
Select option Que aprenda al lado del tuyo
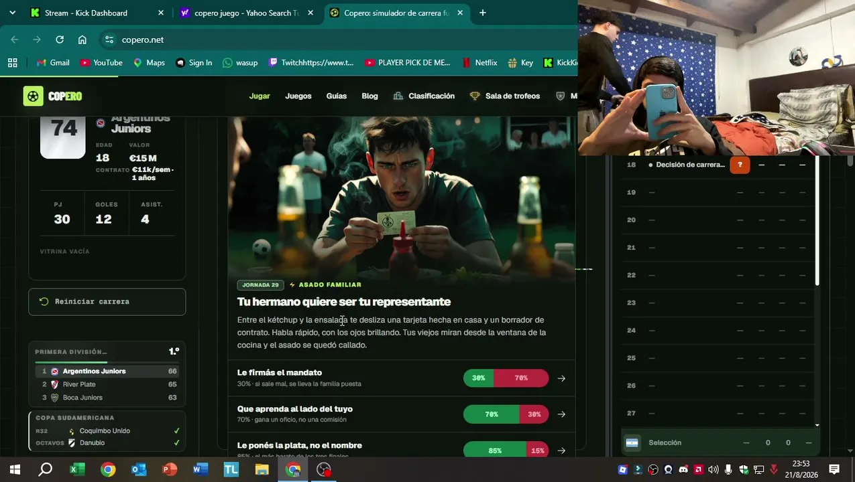tap(402, 414)
